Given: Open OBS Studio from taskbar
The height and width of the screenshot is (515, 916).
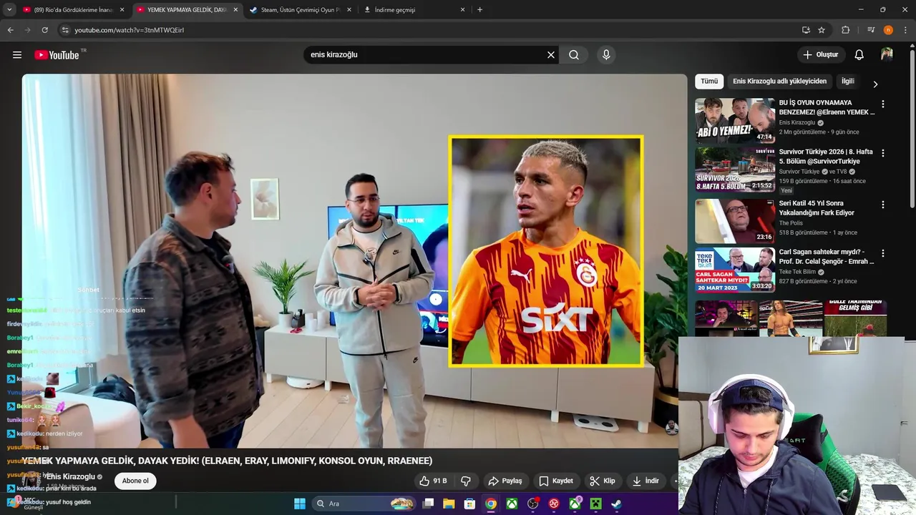Looking at the screenshot, I should [x=533, y=504].
